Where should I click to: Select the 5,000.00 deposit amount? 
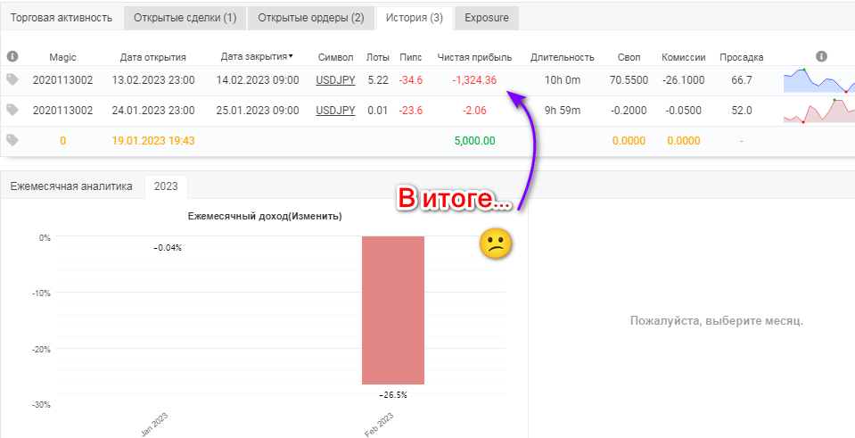click(474, 141)
